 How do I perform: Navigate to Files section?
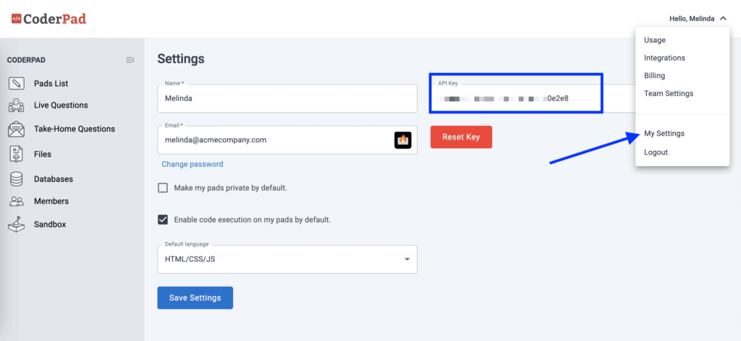(x=43, y=154)
